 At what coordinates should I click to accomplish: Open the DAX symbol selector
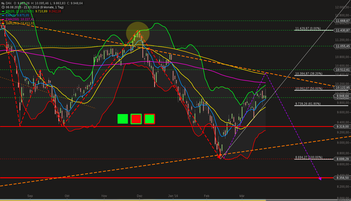tap(9, 3)
